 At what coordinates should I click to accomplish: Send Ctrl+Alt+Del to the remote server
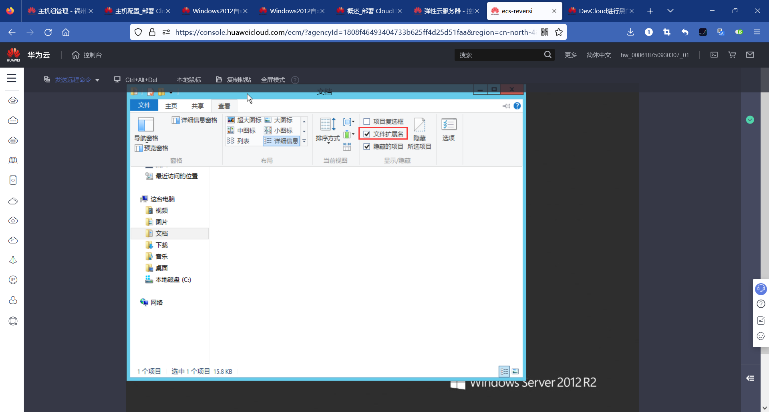coord(141,80)
